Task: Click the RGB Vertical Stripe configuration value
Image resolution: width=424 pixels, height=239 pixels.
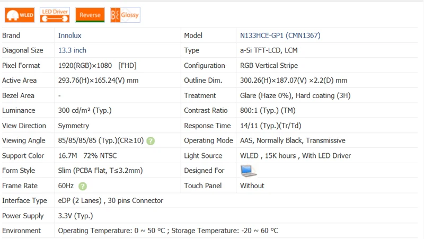Action: click(x=269, y=65)
